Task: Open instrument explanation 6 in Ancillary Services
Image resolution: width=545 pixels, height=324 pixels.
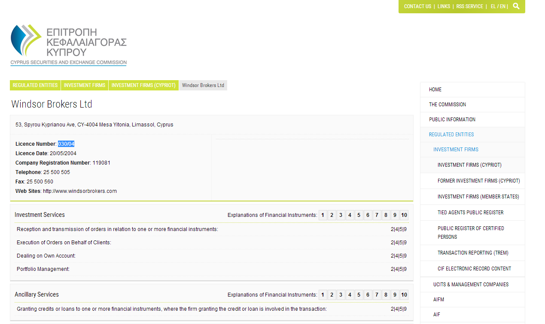Action: coord(368,295)
